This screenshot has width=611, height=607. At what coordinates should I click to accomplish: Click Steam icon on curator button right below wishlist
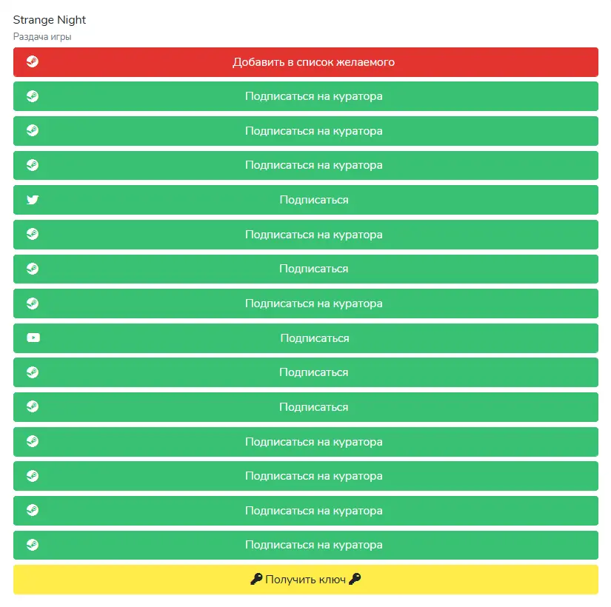click(x=33, y=96)
